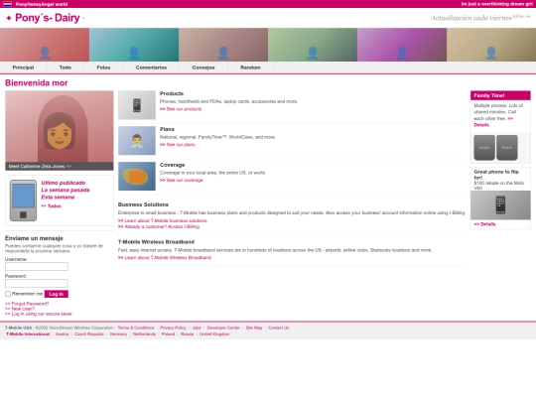Click Czech Republic footer link
Viewport: 536px width, 402px height.
coord(89,334)
